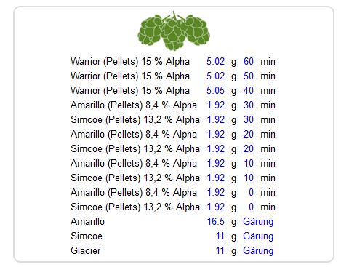
Task: Click the 50 min boil time value
Action: coord(249,76)
